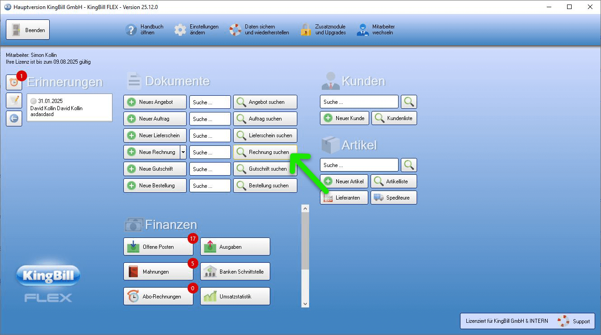Focus the Lieferschein search field
The width and height of the screenshot is (601, 335).
click(x=210, y=136)
